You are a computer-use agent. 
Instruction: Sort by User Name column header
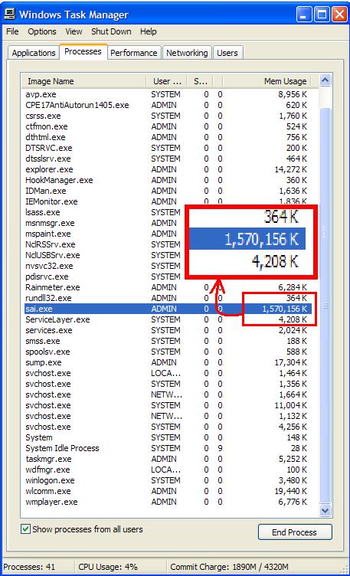167,81
